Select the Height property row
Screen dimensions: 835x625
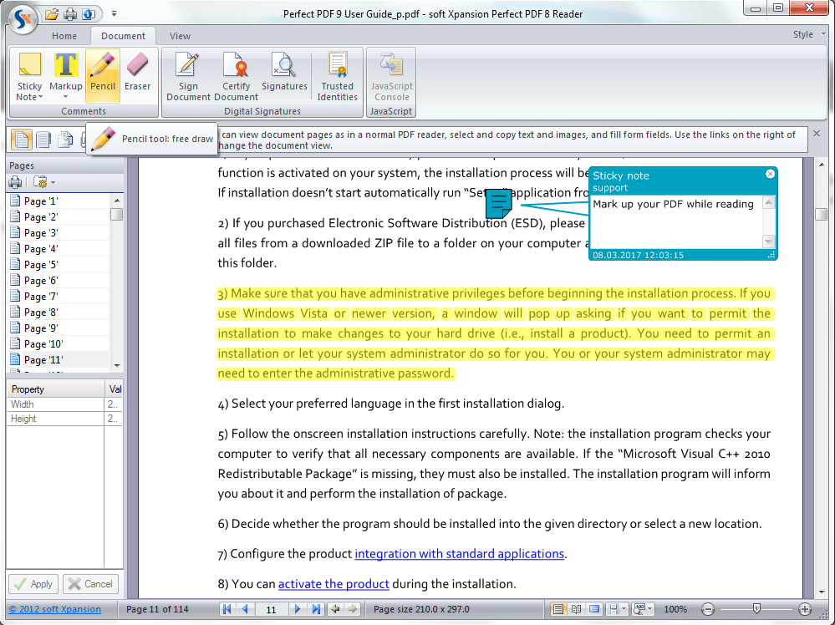click(x=64, y=419)
